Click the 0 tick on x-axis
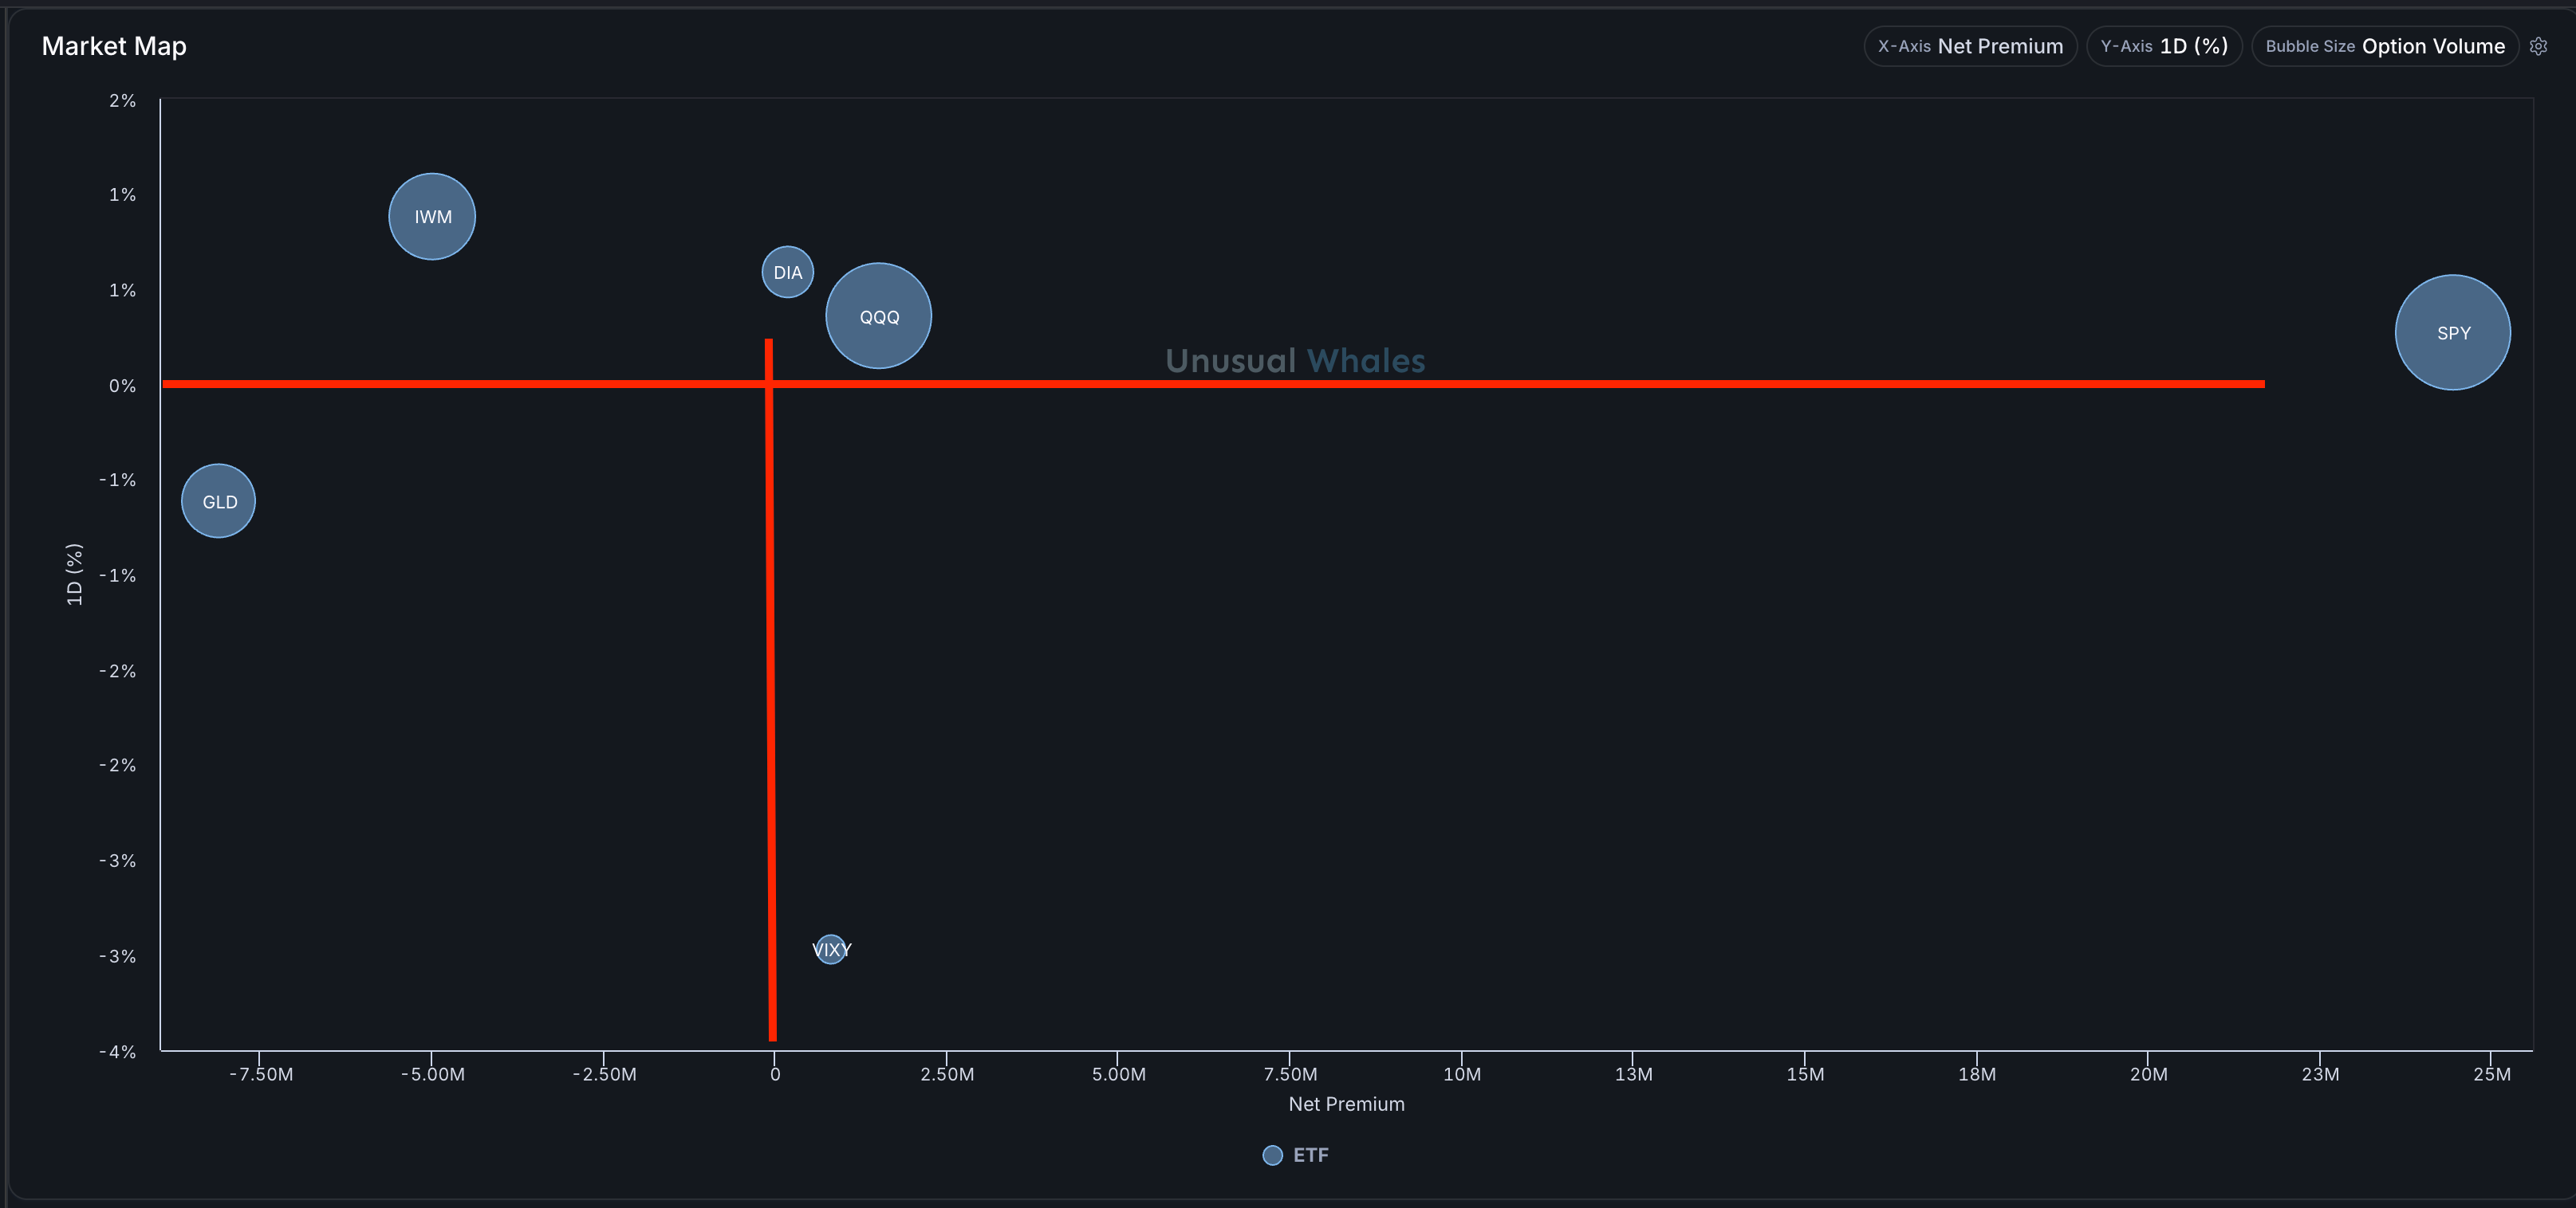Viewport: 2576px width, 1208px height. [775, 1074]
